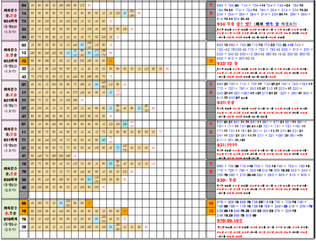Click the blue 90 cell in row 03
Screen dimensions: 316x241
coord(82,45)
